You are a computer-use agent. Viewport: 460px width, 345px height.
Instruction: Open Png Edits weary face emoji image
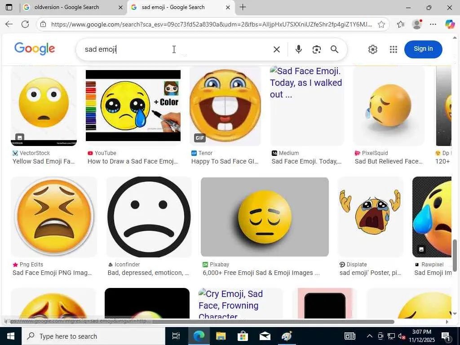(x=54, y=217)
